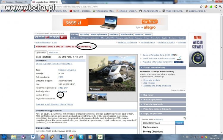Image resolution: width=223 pixels, height=140 pixels.
Task: Click Szukasz auta? Sprawdź ofertę Toyoty link
Action: [x=54, y=104]
